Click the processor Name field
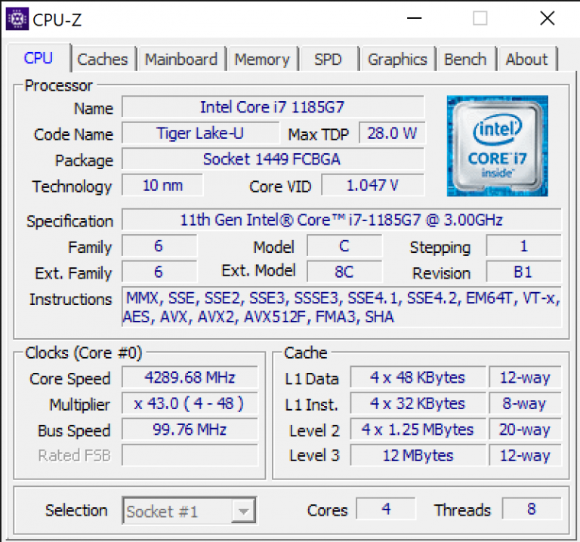Viewport: 580px width, 542px height. (273, 107)
